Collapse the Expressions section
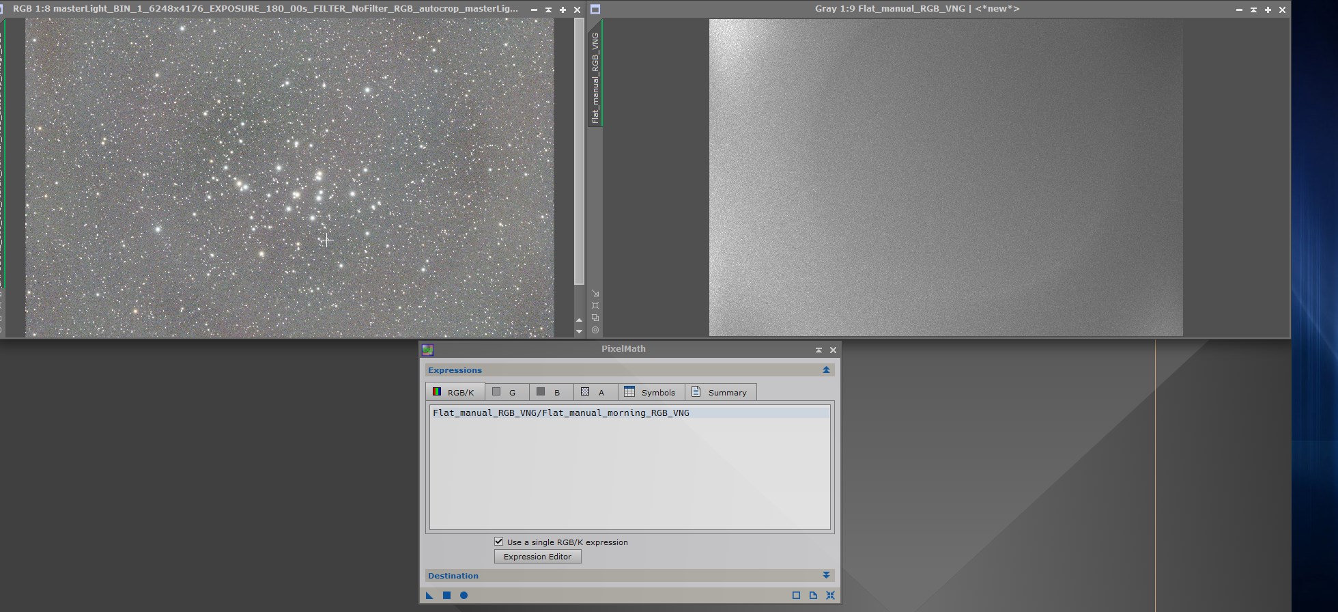 (x=826, y=370)
